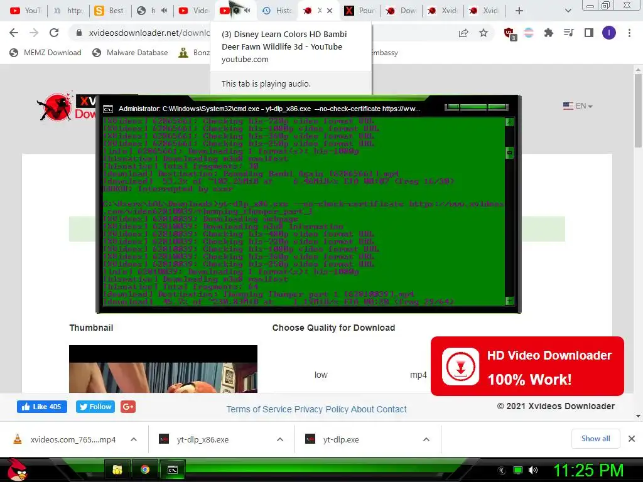Open the Angry Bird start button
This screenshot has height=482, width=643.
(x=17, y=469)
